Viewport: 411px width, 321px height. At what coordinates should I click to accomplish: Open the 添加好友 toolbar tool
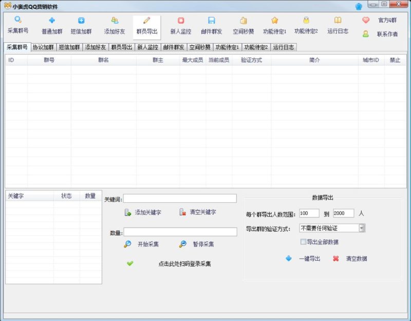(x=115, y=21)
